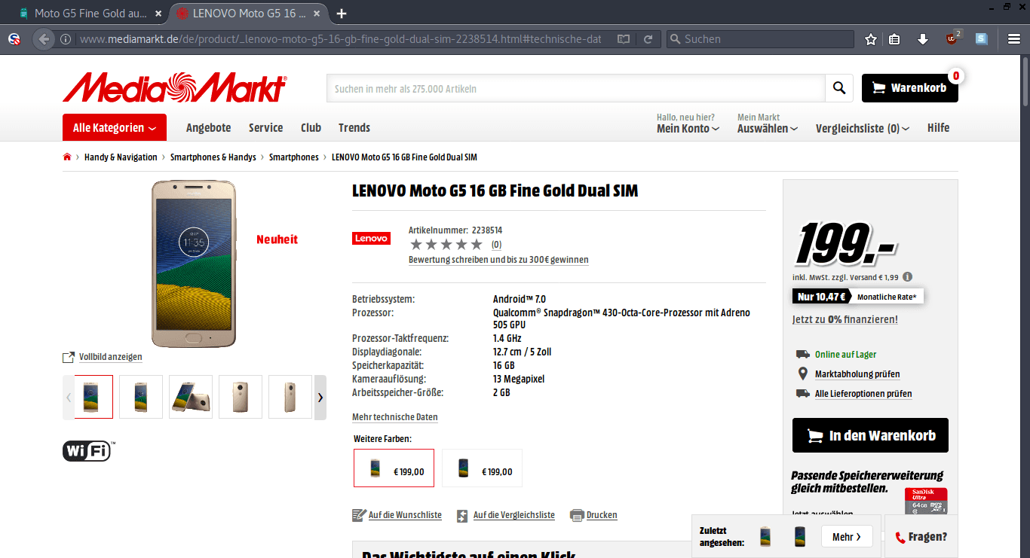Expand recently viewed with Mehr button
Image resolution: width=1030 pixels, height=558 pixels.
[x=847, y=537]
